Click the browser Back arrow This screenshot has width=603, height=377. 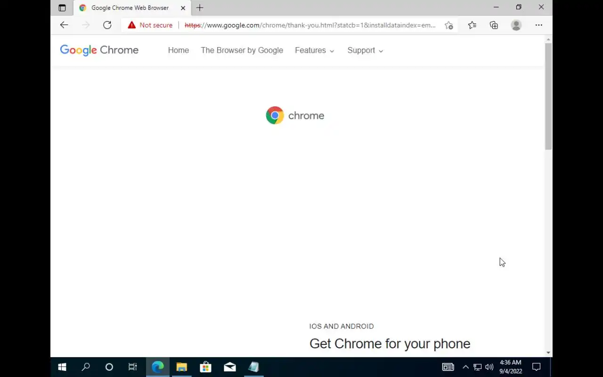[64, 25]
